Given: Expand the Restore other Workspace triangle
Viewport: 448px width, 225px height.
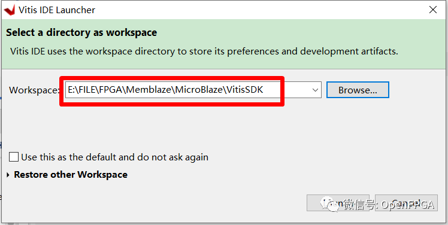Looking at the screenshot, I should click(x=8, y=175).
